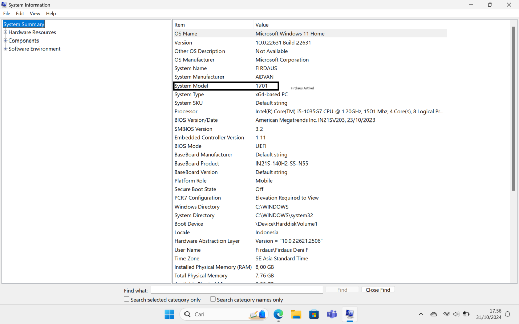Select the OS Name row

310,34
